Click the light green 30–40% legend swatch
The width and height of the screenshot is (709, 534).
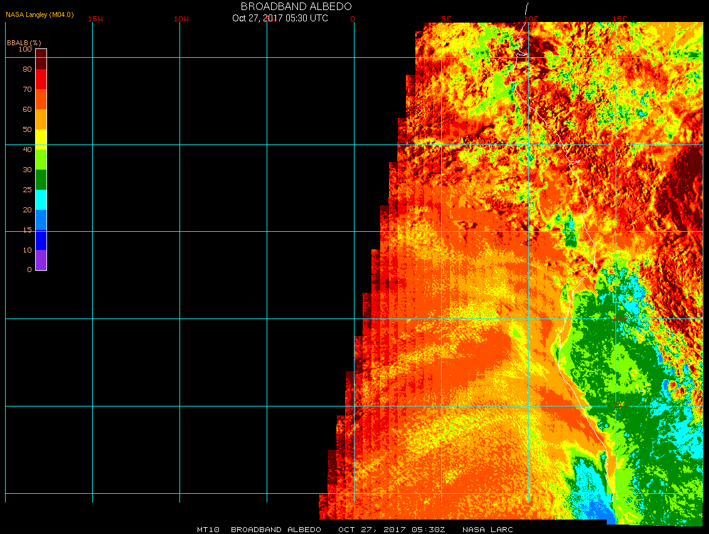pos(41,160)
